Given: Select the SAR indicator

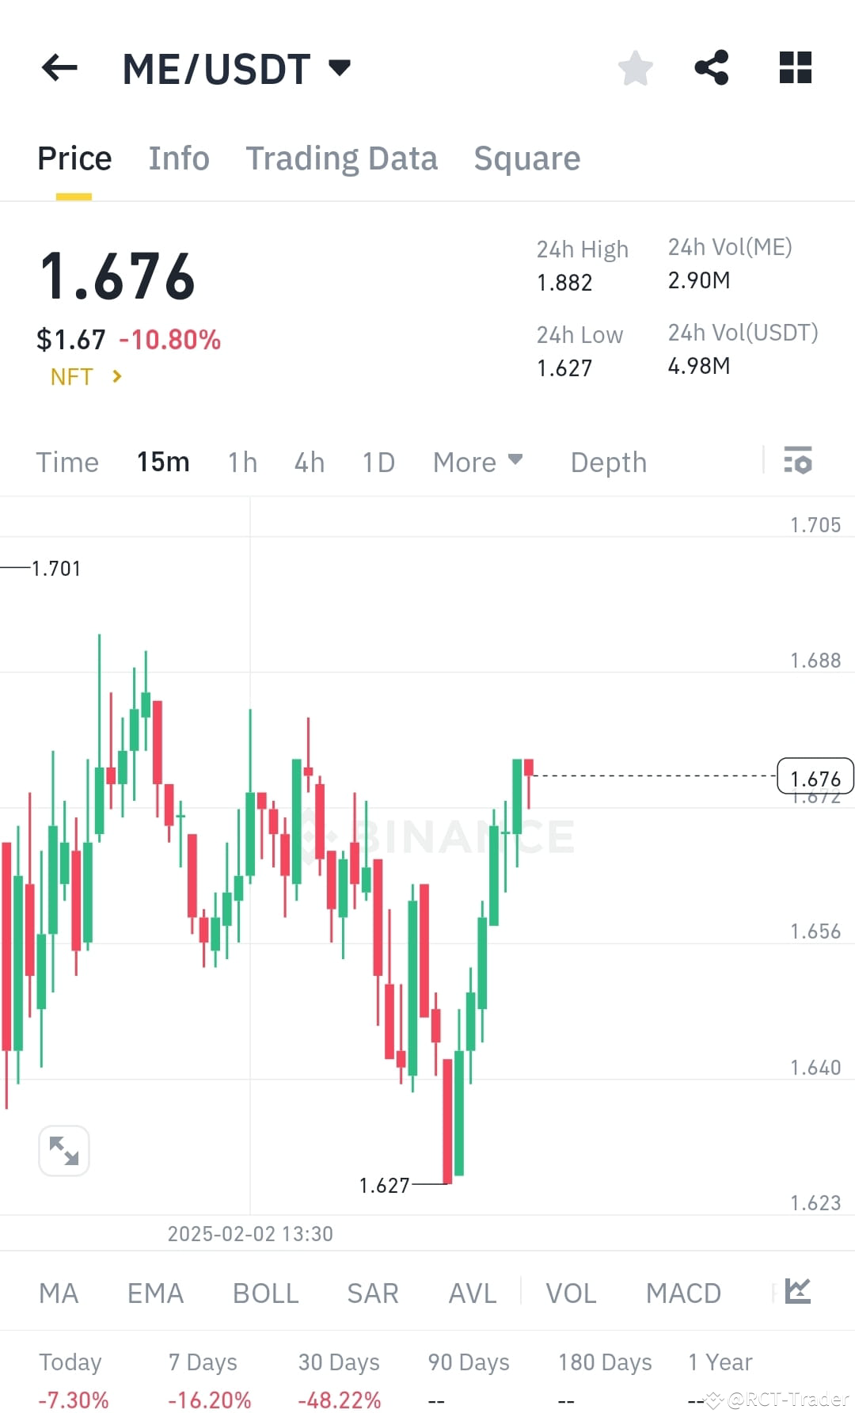Looking at the screenshot, I should (371, 1291).
